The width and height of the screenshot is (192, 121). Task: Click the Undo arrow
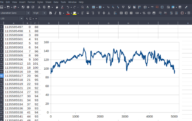(x=68, y=7)
